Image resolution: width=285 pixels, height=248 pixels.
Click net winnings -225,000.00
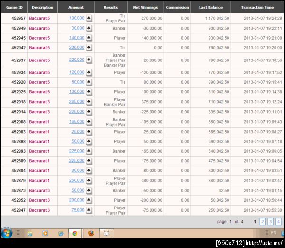pos(151,112)
